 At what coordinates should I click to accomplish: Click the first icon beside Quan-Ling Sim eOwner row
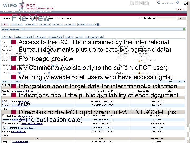(x=3, y=101)
